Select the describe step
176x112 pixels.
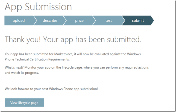50,20
